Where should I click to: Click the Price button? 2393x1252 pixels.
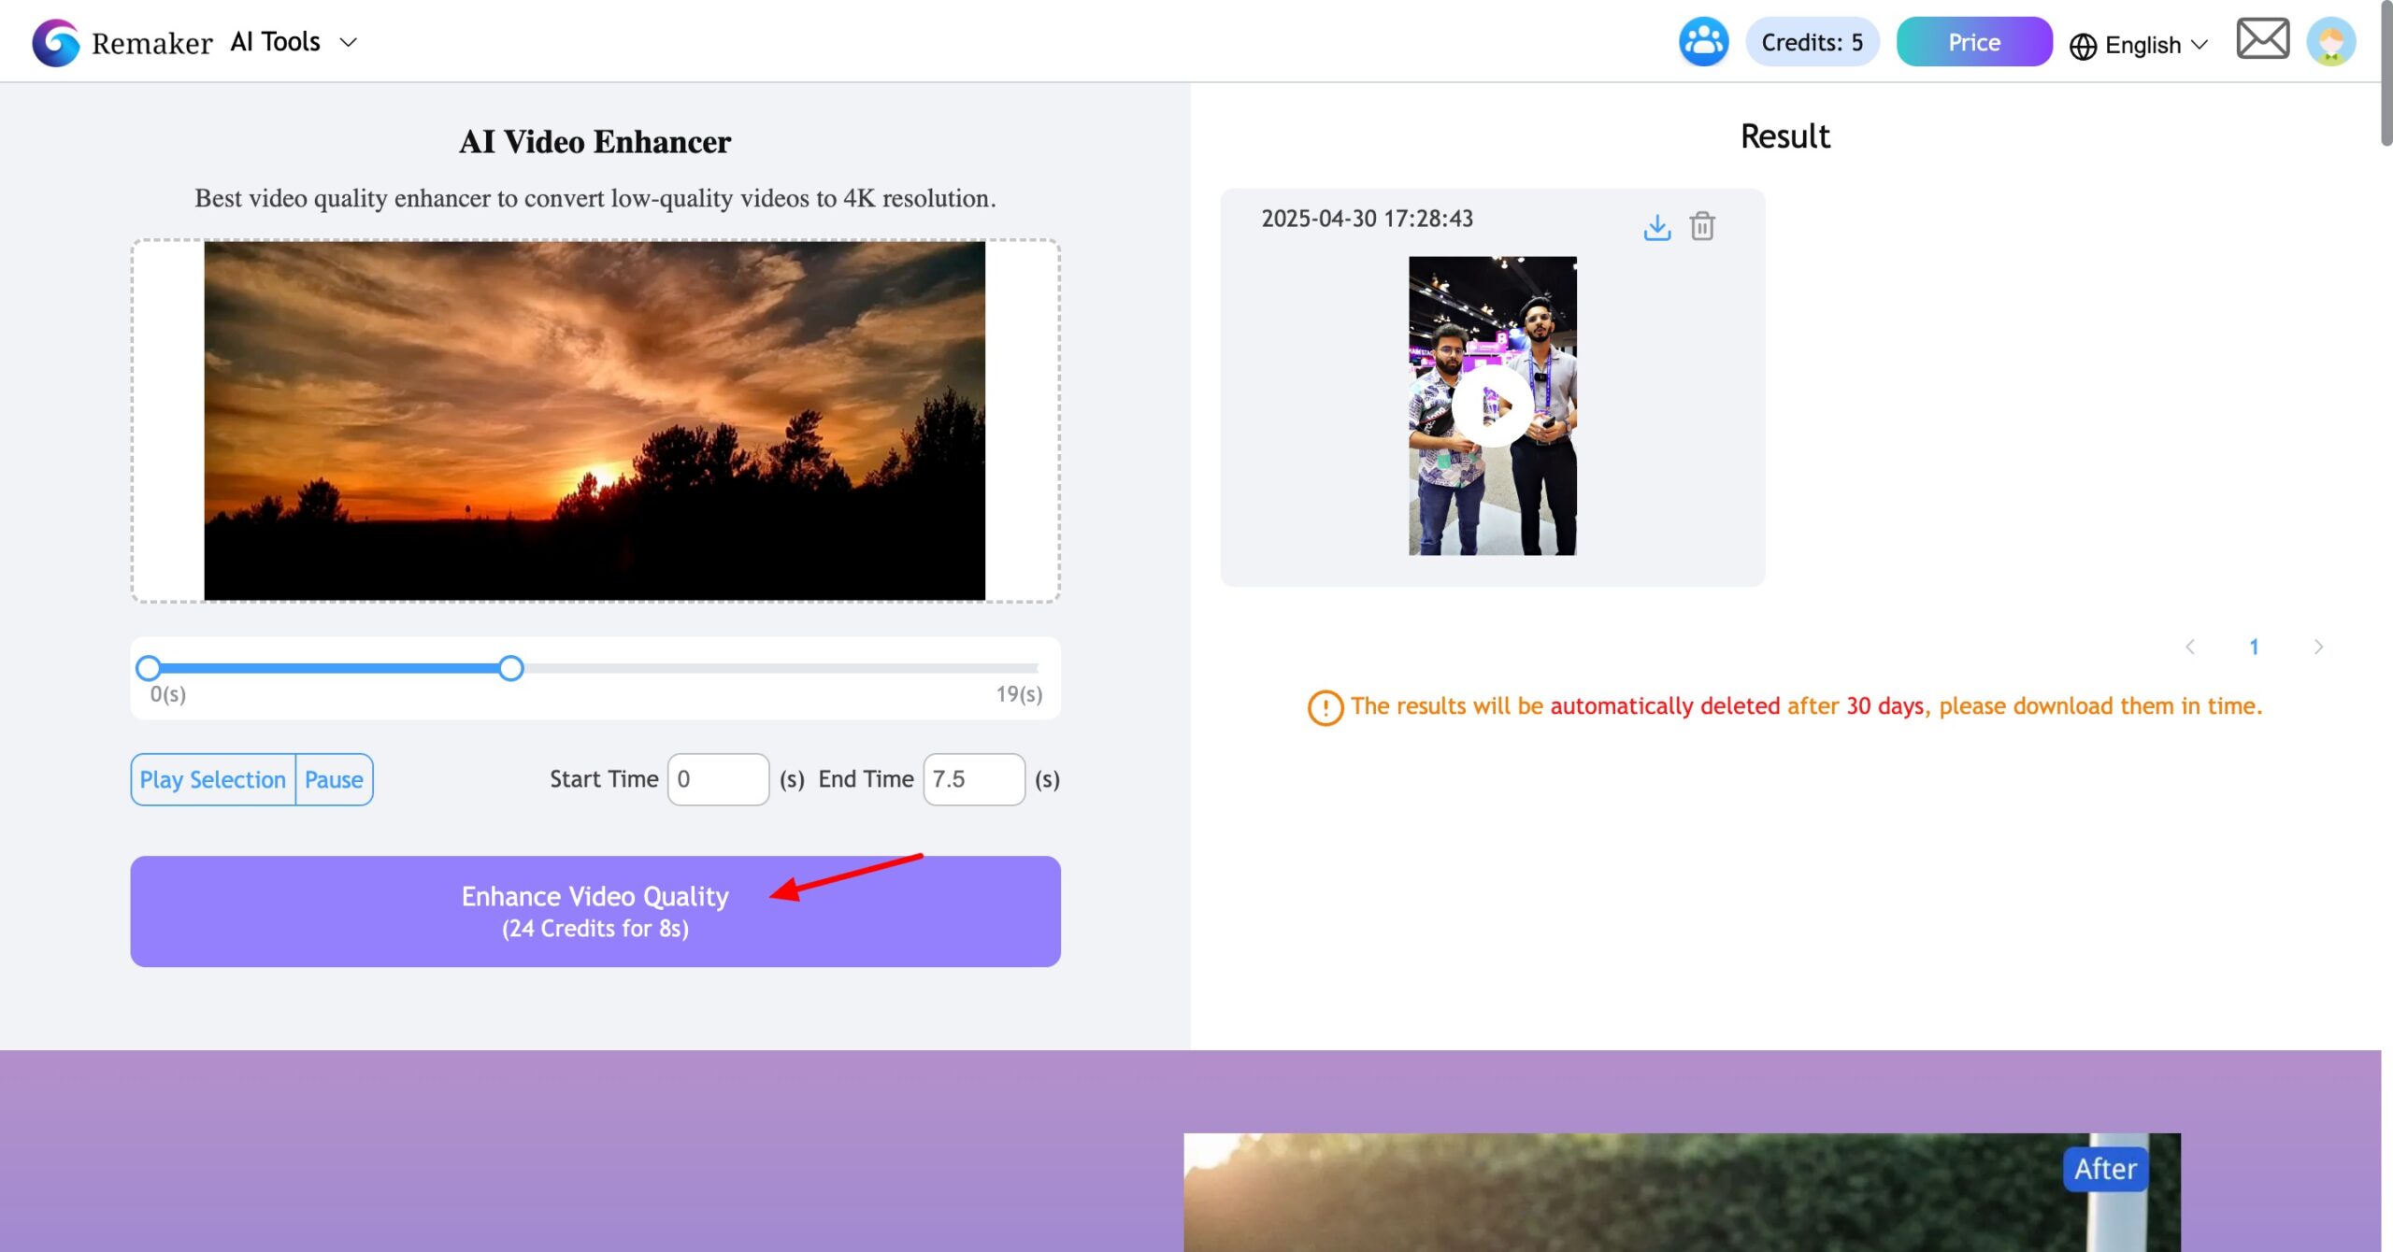(x=1973, y=42)
